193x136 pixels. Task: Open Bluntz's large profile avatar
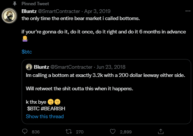click(x=9, y=16)
